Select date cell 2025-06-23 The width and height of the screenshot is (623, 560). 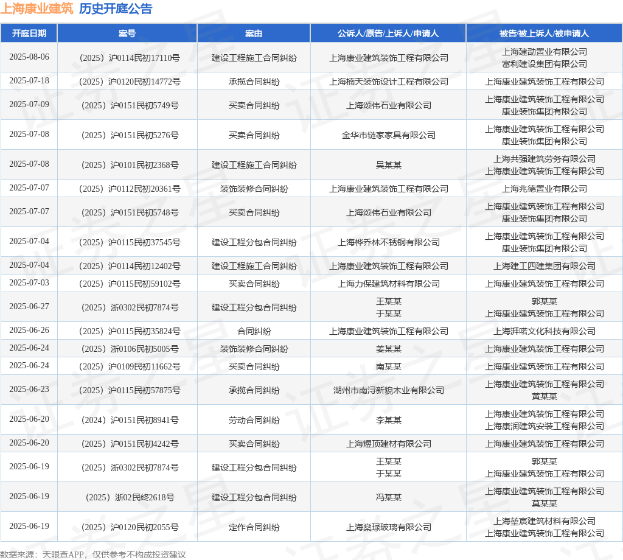pyautogui.click(x=29, y=390)
